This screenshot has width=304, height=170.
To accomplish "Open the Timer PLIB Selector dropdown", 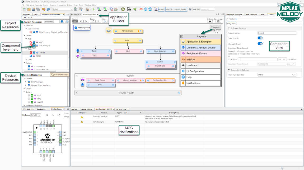I will 277,75.
